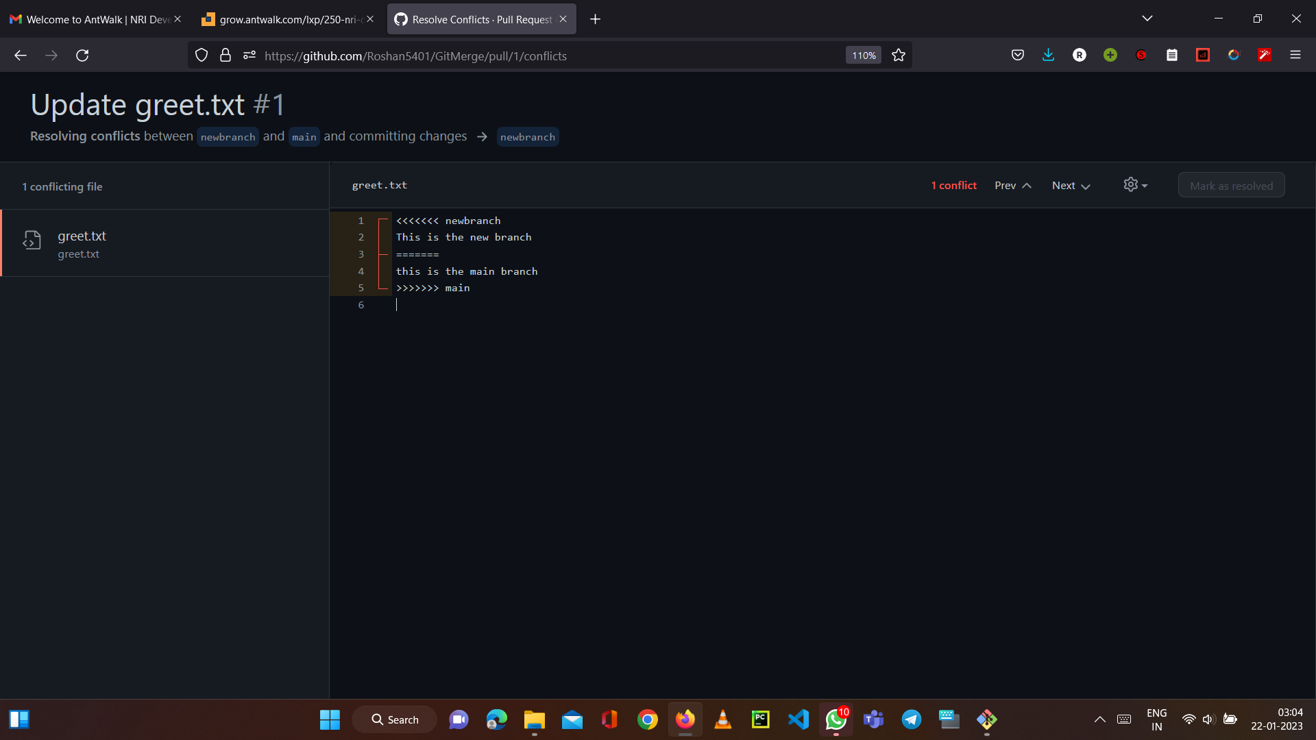The height and width of the screenshot is (740, 1316).
Task: Open the Firefox downloads panel
Action: [1048, 56]
